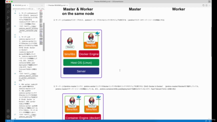Open the Search view in activity bar
This screenshot has height=122, width=217.
click(8, 12)
